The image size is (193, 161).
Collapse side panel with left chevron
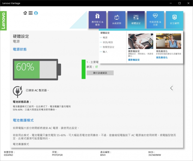(x=172, y=88)
